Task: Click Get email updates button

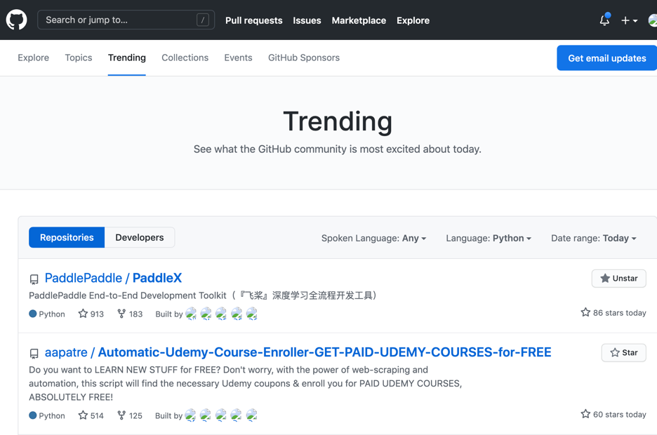Action: click(x=606, y=58)
